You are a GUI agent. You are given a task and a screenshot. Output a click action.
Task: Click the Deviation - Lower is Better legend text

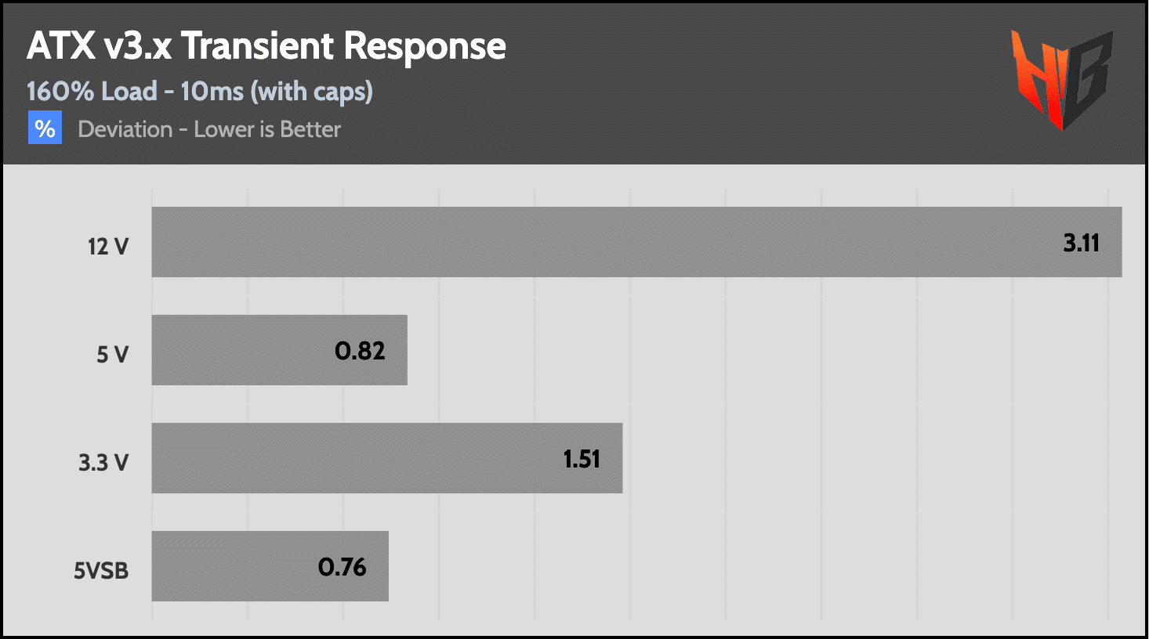(x=209, y=129)
